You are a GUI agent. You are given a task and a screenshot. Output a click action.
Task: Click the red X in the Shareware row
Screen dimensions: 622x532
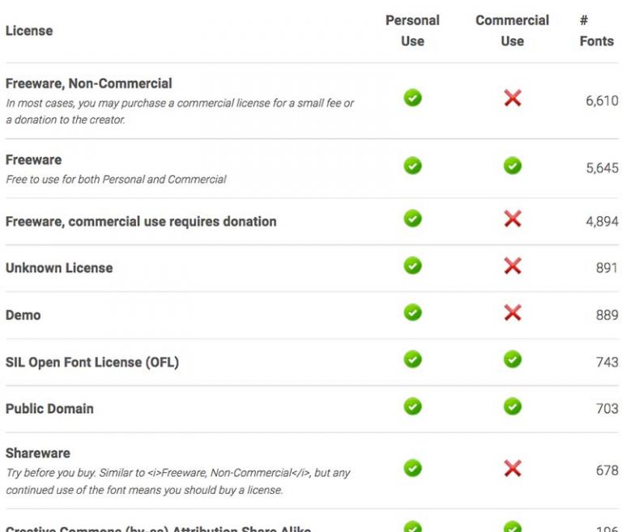click(512, 468)
